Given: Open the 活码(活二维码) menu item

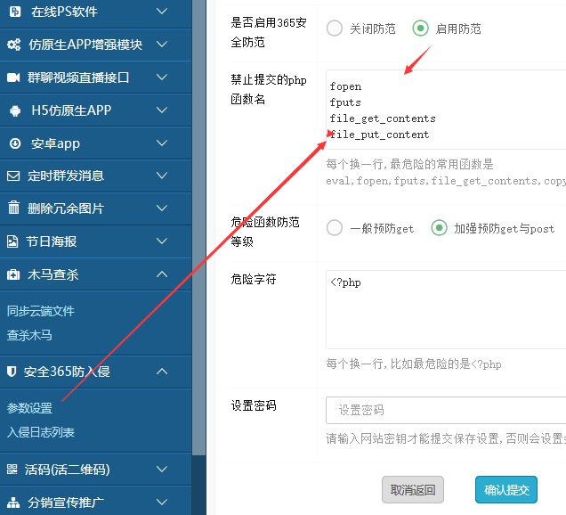Looking at the screenshot, I should (95, 470).
